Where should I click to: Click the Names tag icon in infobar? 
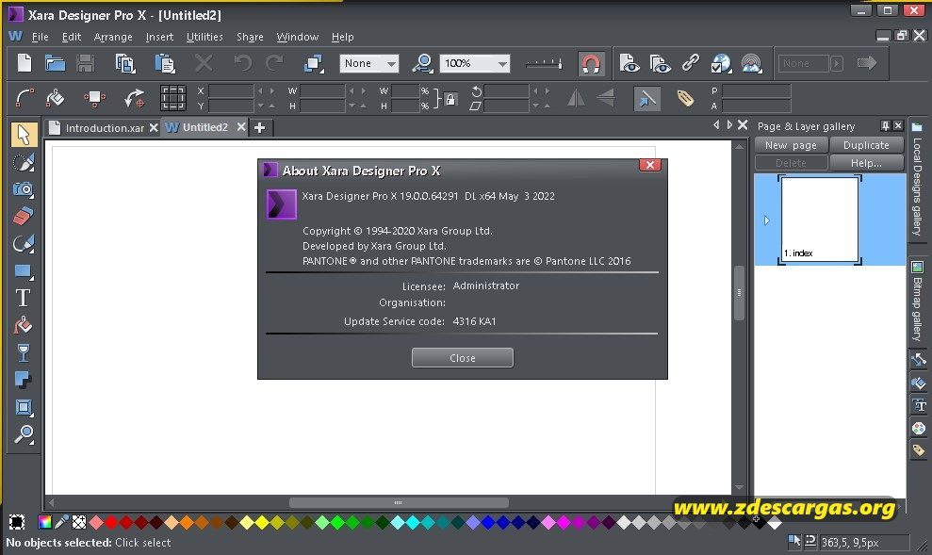point(685,98)
